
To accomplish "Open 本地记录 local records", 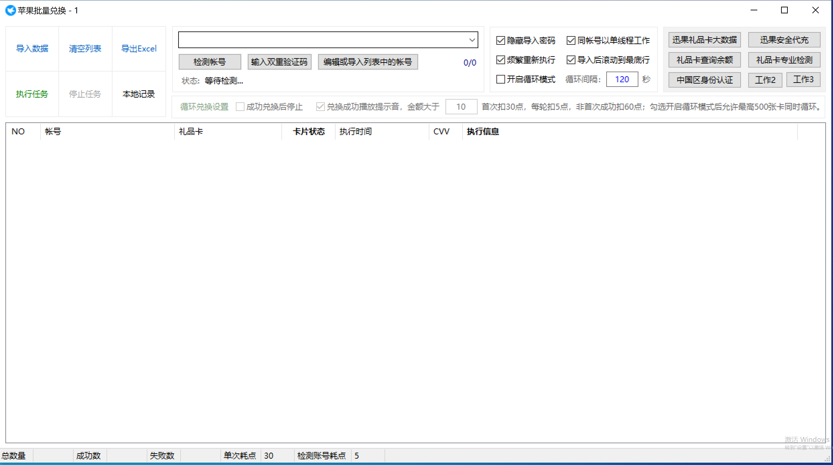I will point(139,94).
